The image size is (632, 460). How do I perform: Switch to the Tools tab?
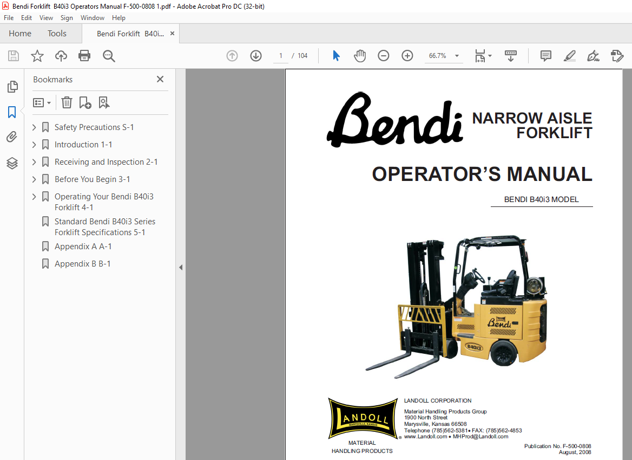57,34
